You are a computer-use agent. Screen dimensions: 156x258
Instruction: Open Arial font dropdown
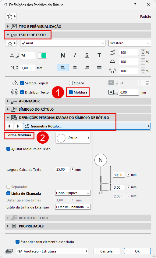(x=63, y=43)
